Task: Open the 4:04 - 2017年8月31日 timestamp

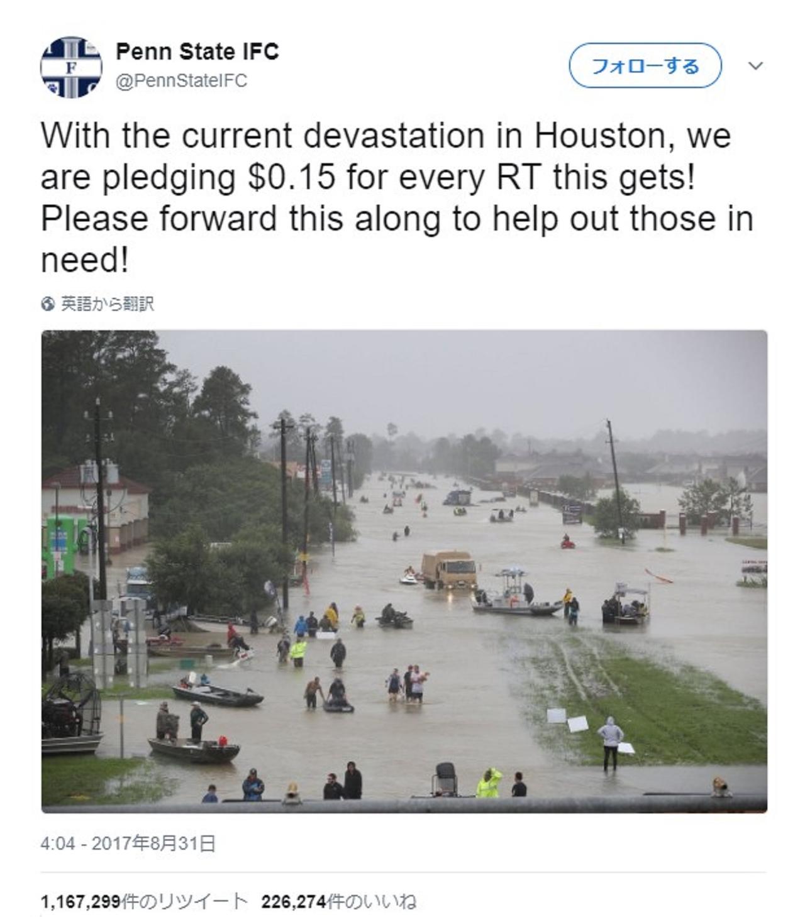Action: 128,843
